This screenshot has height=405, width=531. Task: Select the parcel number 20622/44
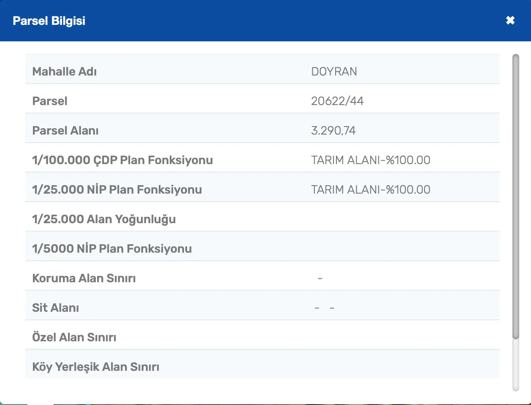(337, 101)
